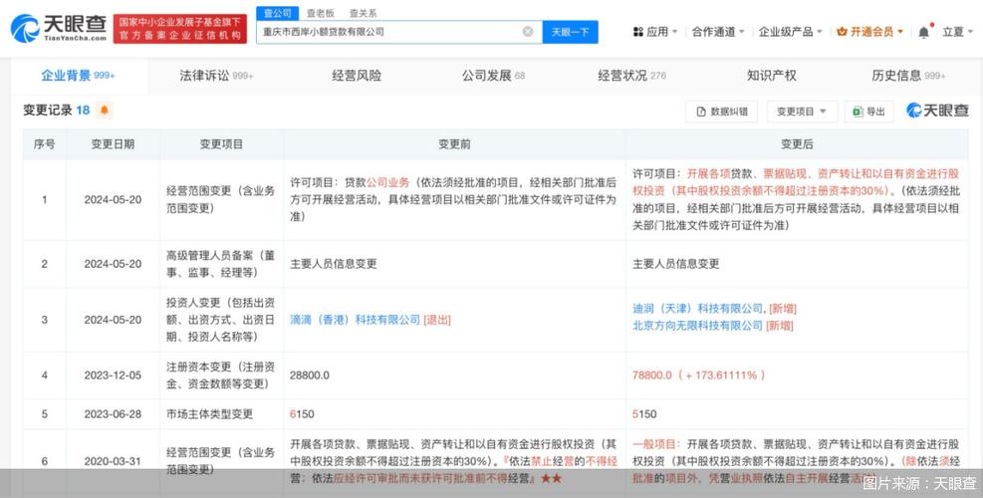Click the 数据纠错 button
The width and height of the screenshot is (983, 498).
(722, 112)
